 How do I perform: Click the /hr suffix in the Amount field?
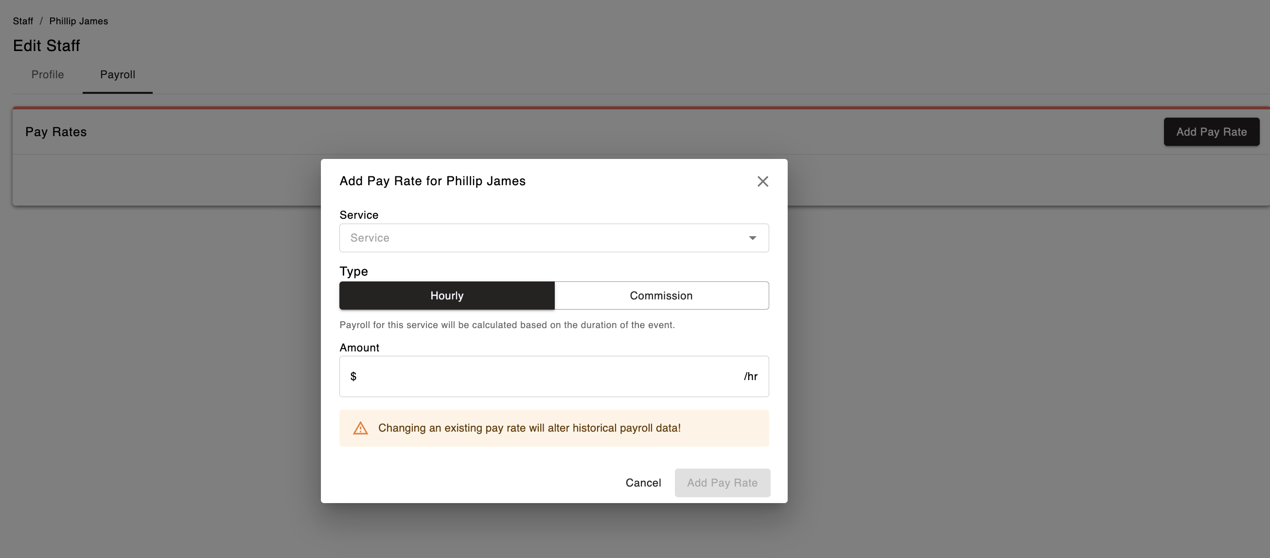coord(750,377)
